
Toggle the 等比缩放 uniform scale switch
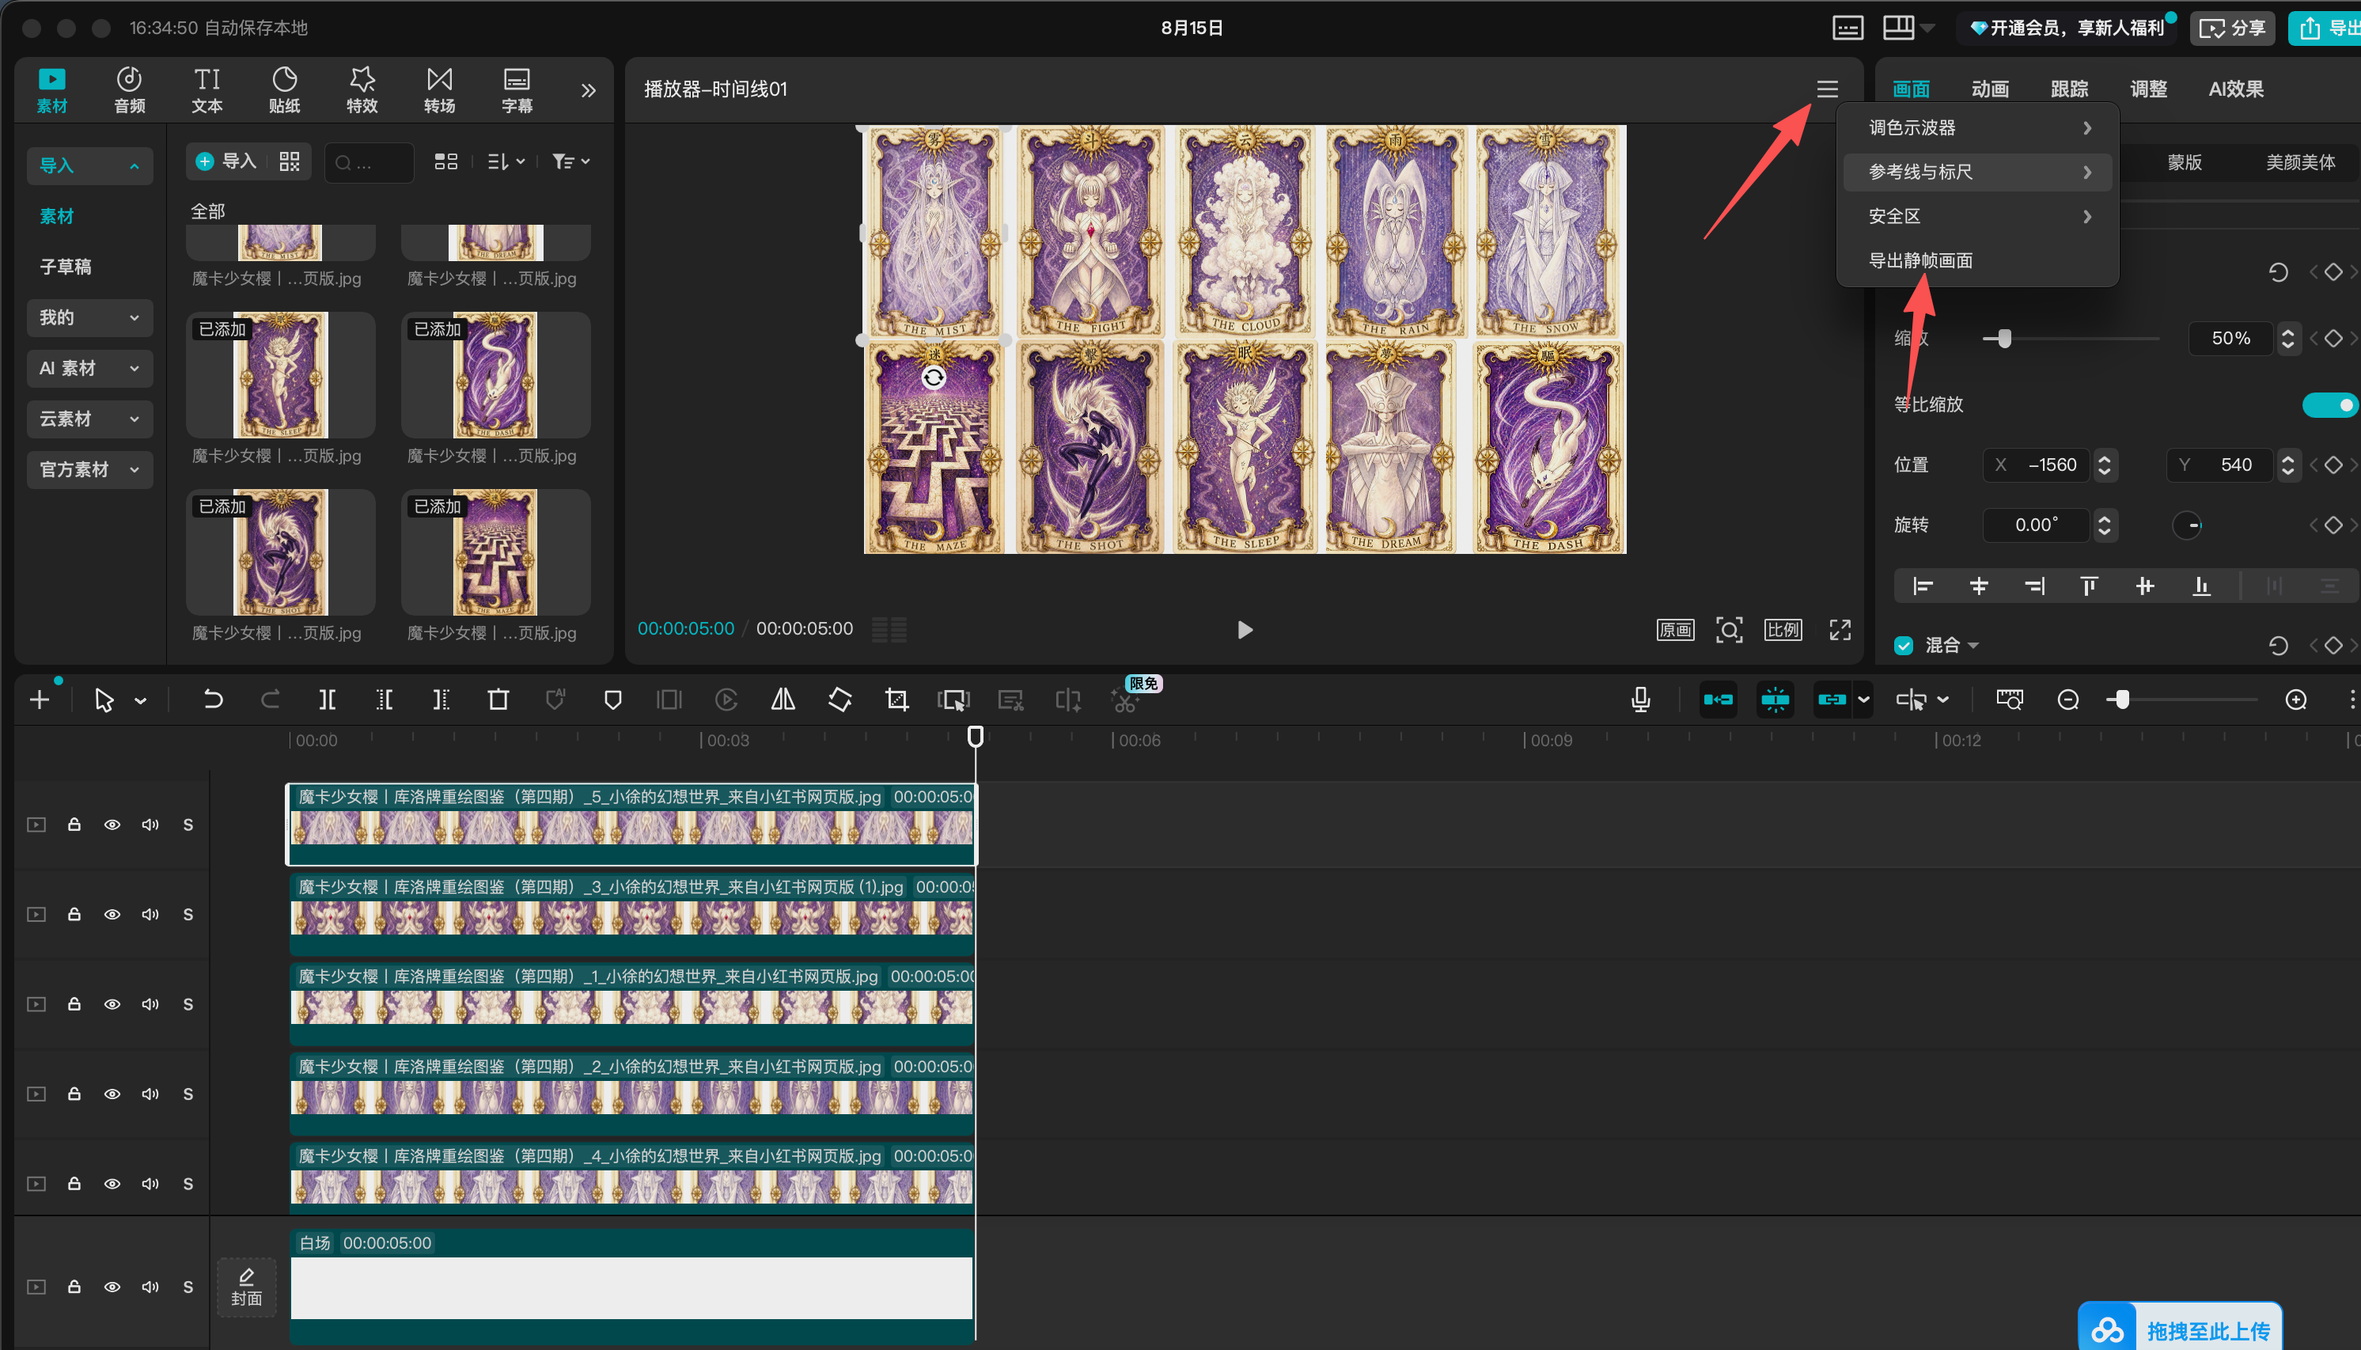[2329, 404]
